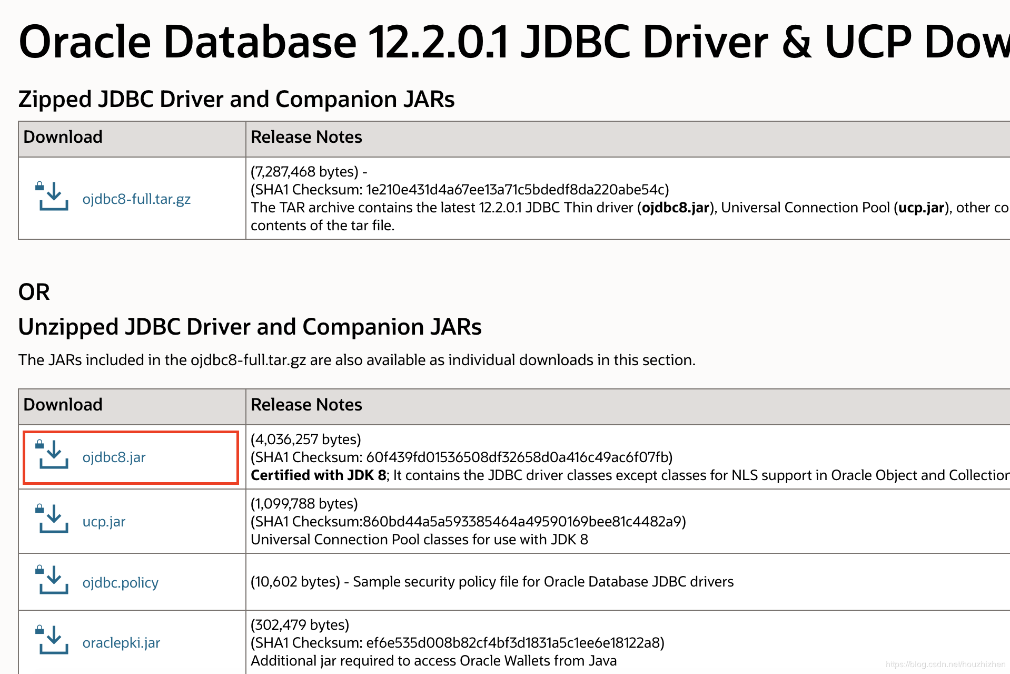This screenshot has height=674, width=1010.
Task: Click the SHA1 checksum text for ojdbc8.jar
Action: (x=461, y=457)
